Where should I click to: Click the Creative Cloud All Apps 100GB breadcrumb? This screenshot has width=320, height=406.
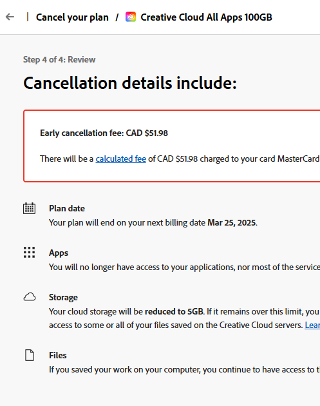(206, 17)
